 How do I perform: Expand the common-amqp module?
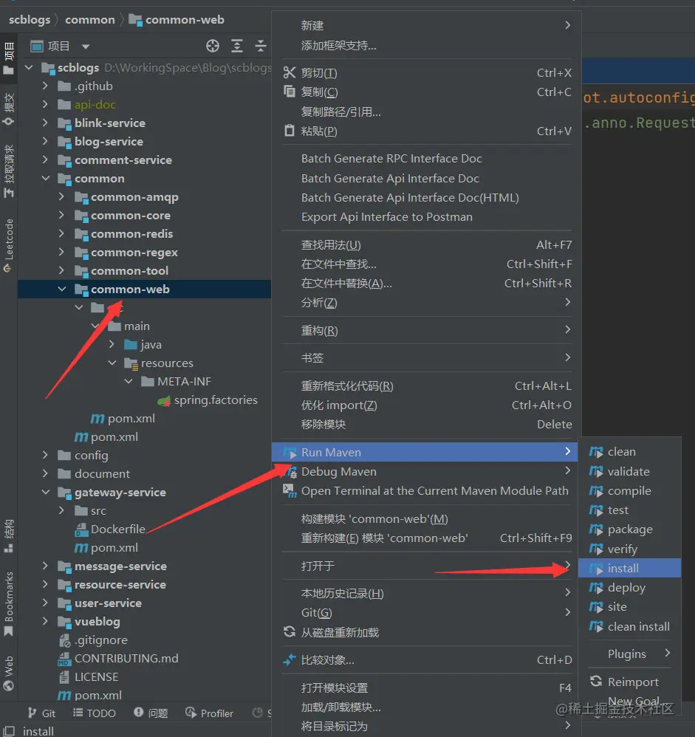point(61,196)
